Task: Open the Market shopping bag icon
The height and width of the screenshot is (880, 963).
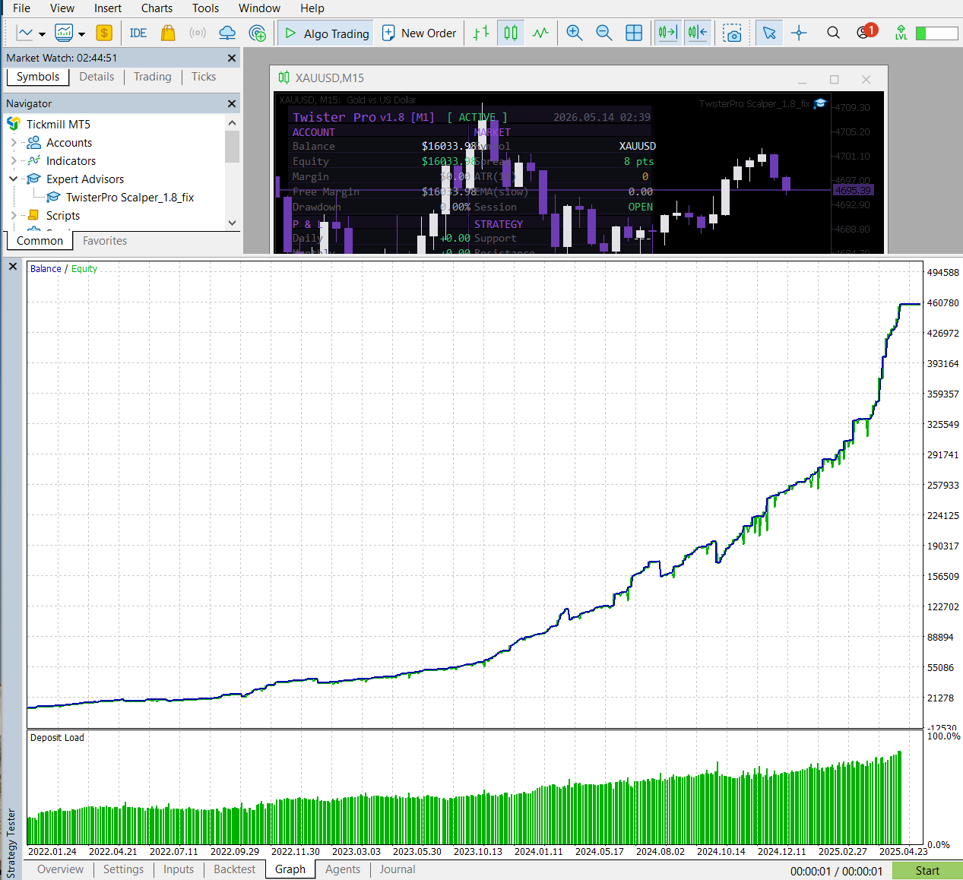Action: [x=168, y=33]
